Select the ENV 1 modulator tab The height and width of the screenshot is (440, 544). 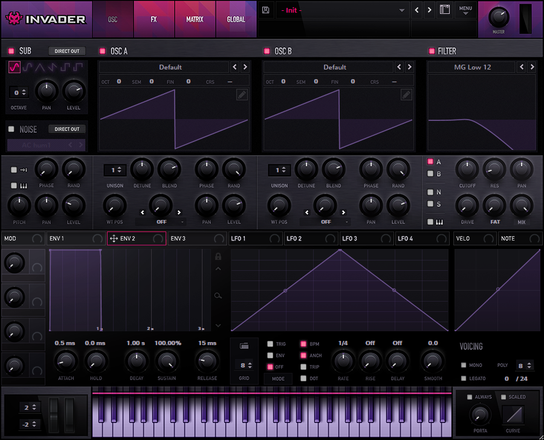(x=76, y=238)
